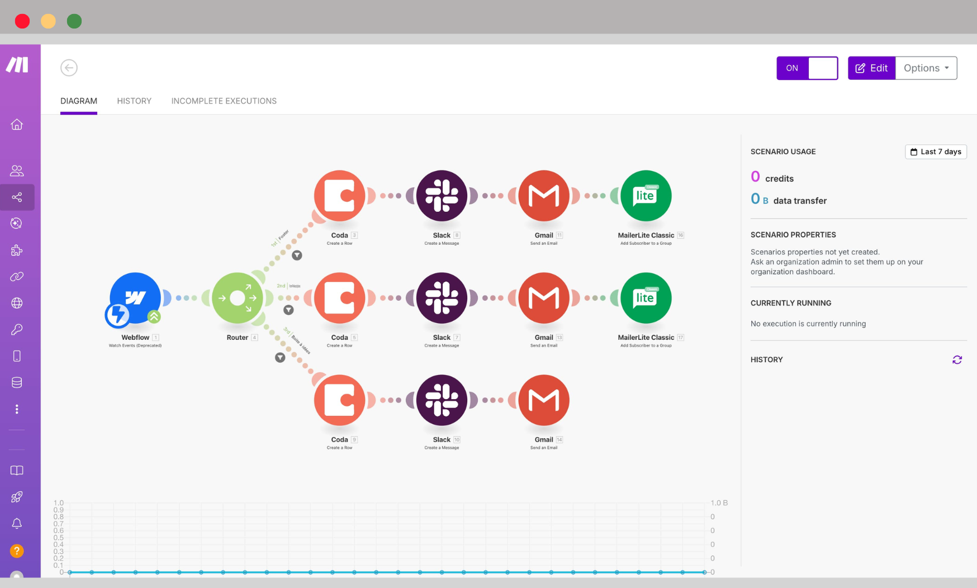Screen dimensions: 977x588
Task: Open the Connections page in the sidebar
Action: tap(17, 277)
